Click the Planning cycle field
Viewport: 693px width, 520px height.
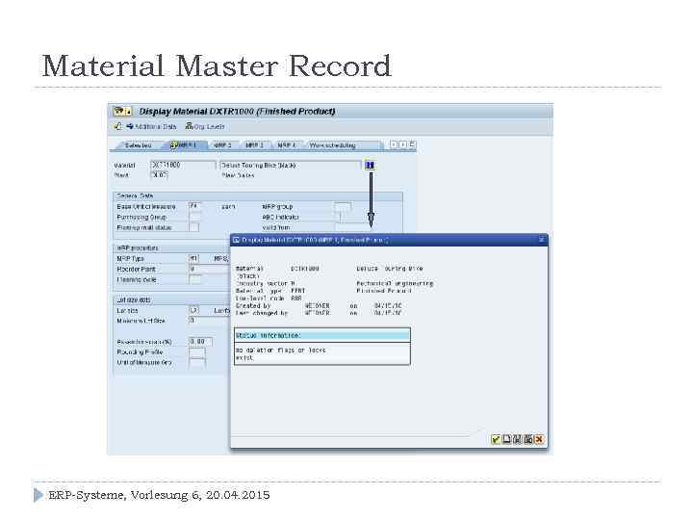(x=194, y=279)
